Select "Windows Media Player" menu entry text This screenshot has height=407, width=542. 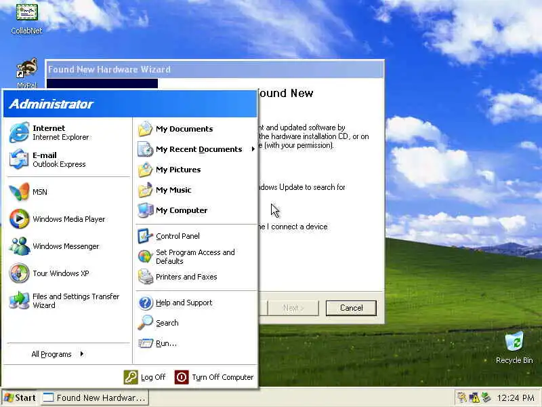tap(69, 219)
